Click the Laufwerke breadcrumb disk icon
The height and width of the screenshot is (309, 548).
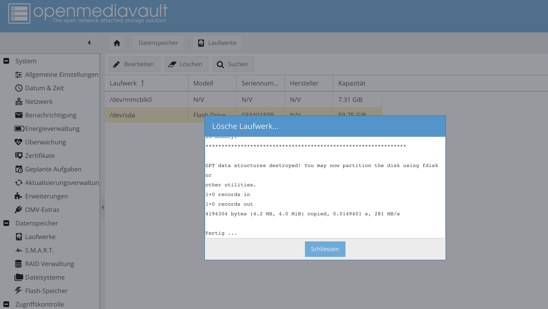[x=201, y=43]
